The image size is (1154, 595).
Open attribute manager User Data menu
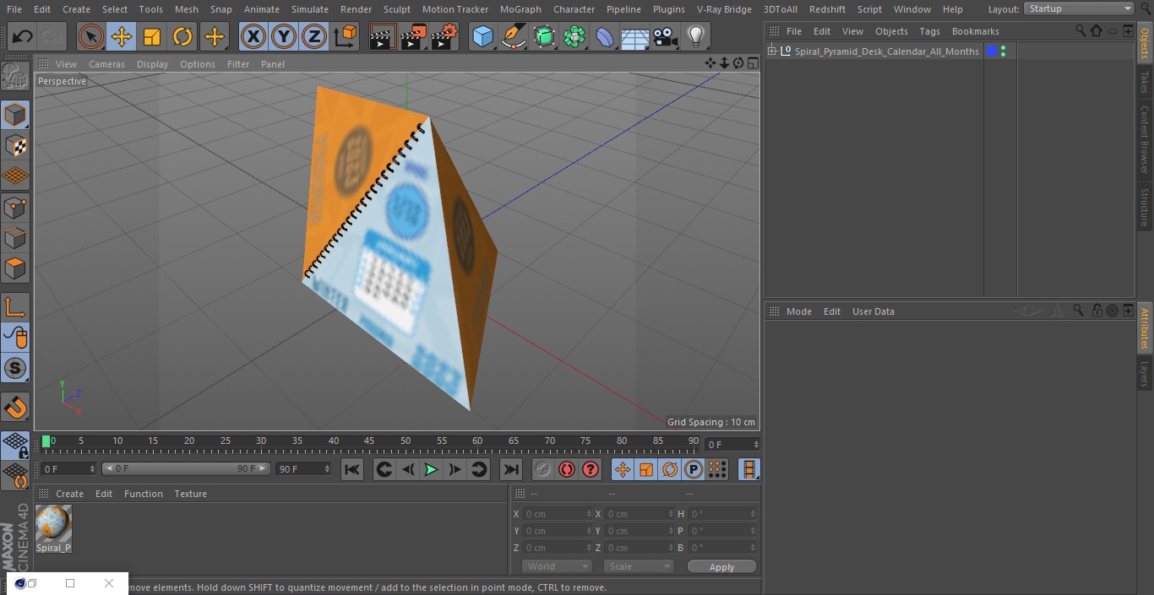coord(873,311)
